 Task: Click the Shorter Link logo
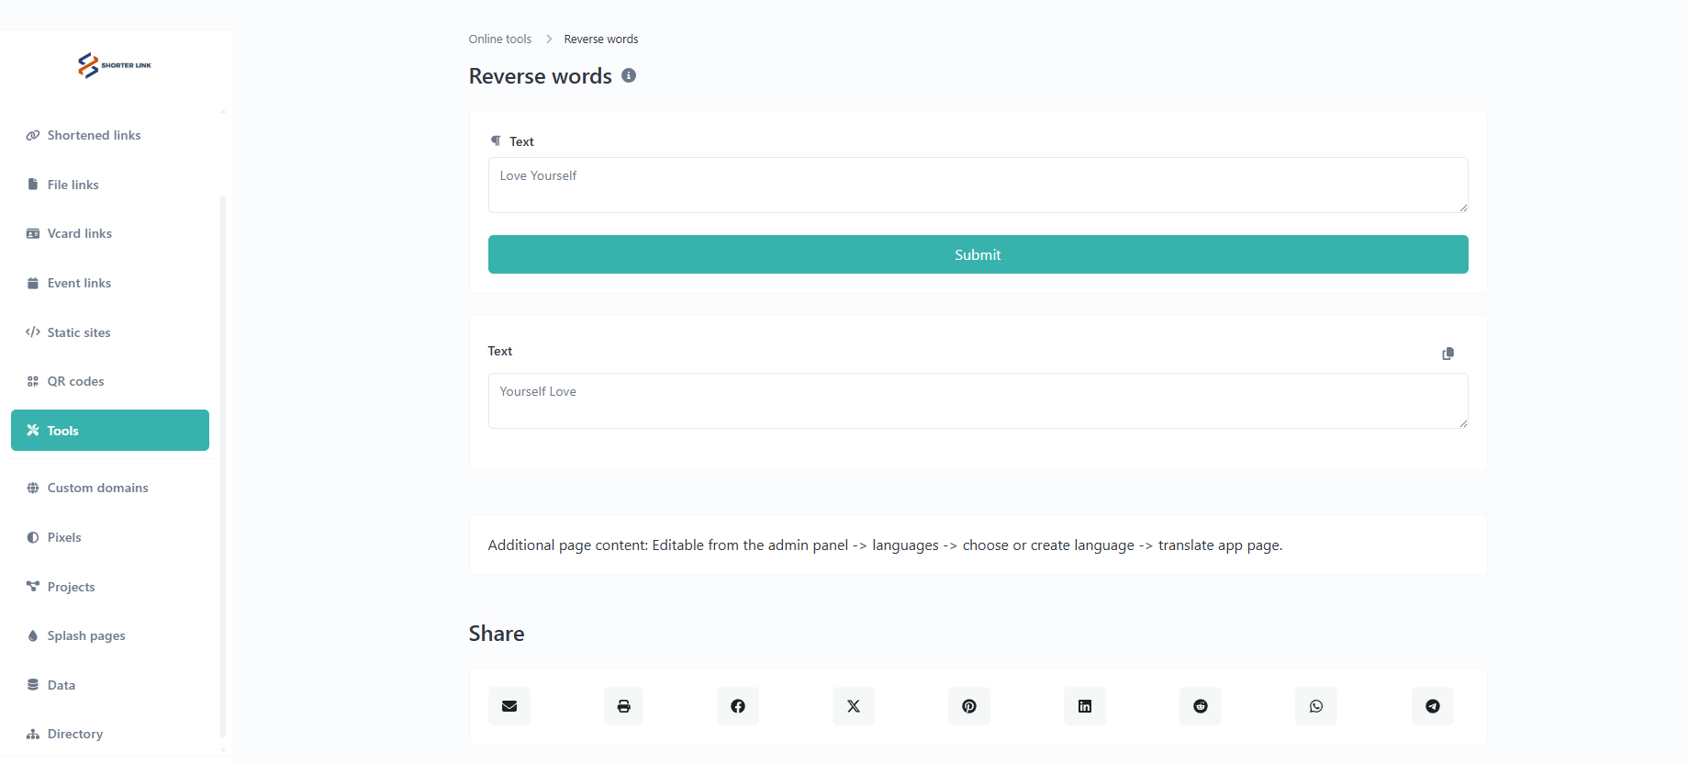pos(115,65)
